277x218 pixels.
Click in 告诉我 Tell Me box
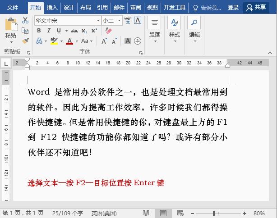(x=211, y=8)
